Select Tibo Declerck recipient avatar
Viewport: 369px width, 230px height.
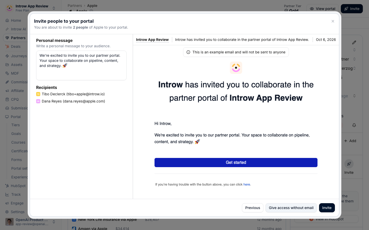click(38, 94)
